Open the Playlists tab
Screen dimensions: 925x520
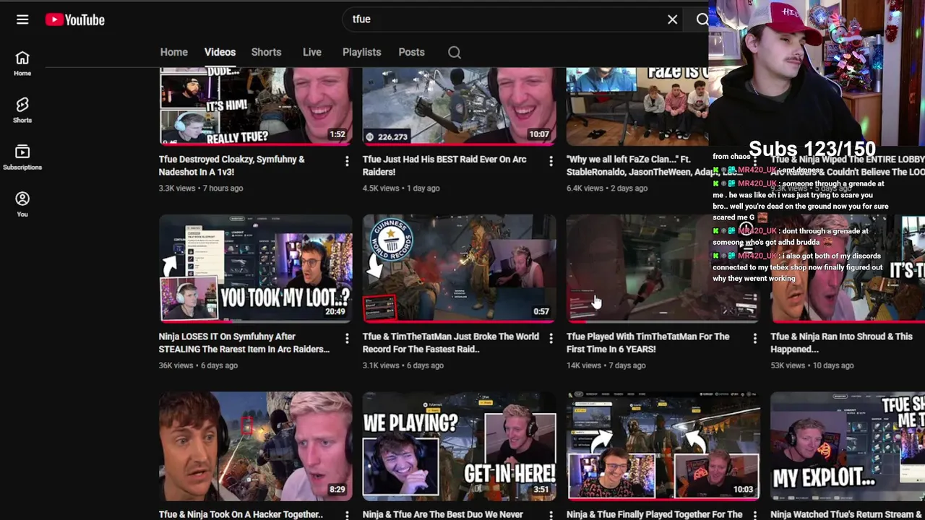pyautogui.click(x=361, y=52)
